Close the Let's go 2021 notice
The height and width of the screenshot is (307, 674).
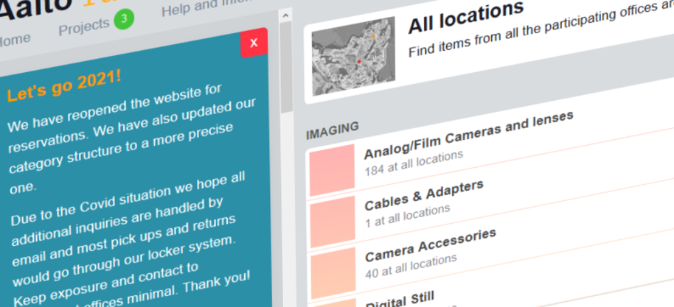click(254, 43)
